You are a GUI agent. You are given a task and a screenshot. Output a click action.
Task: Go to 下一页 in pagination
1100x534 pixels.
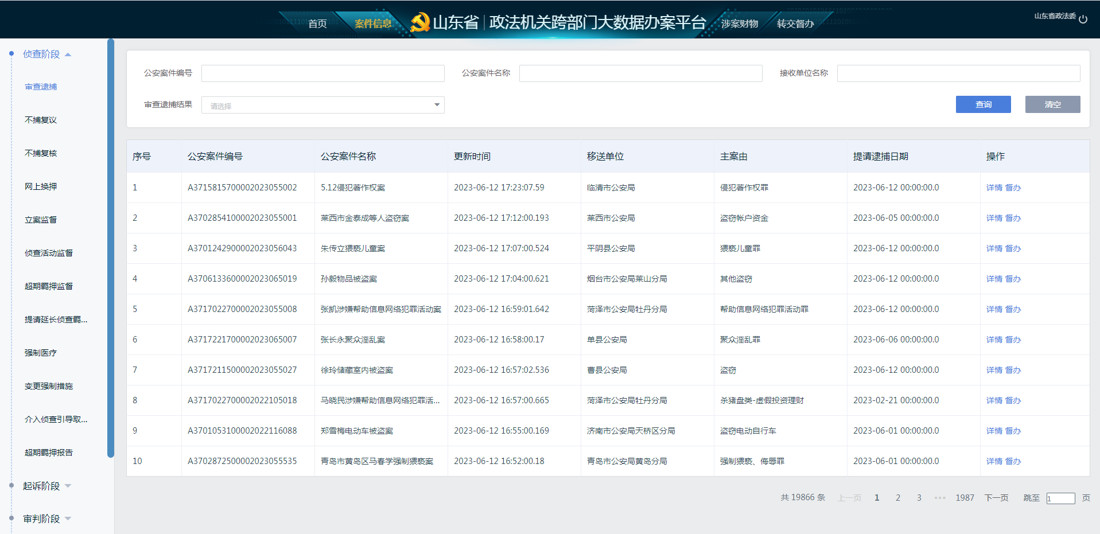(x=996, y=498)
